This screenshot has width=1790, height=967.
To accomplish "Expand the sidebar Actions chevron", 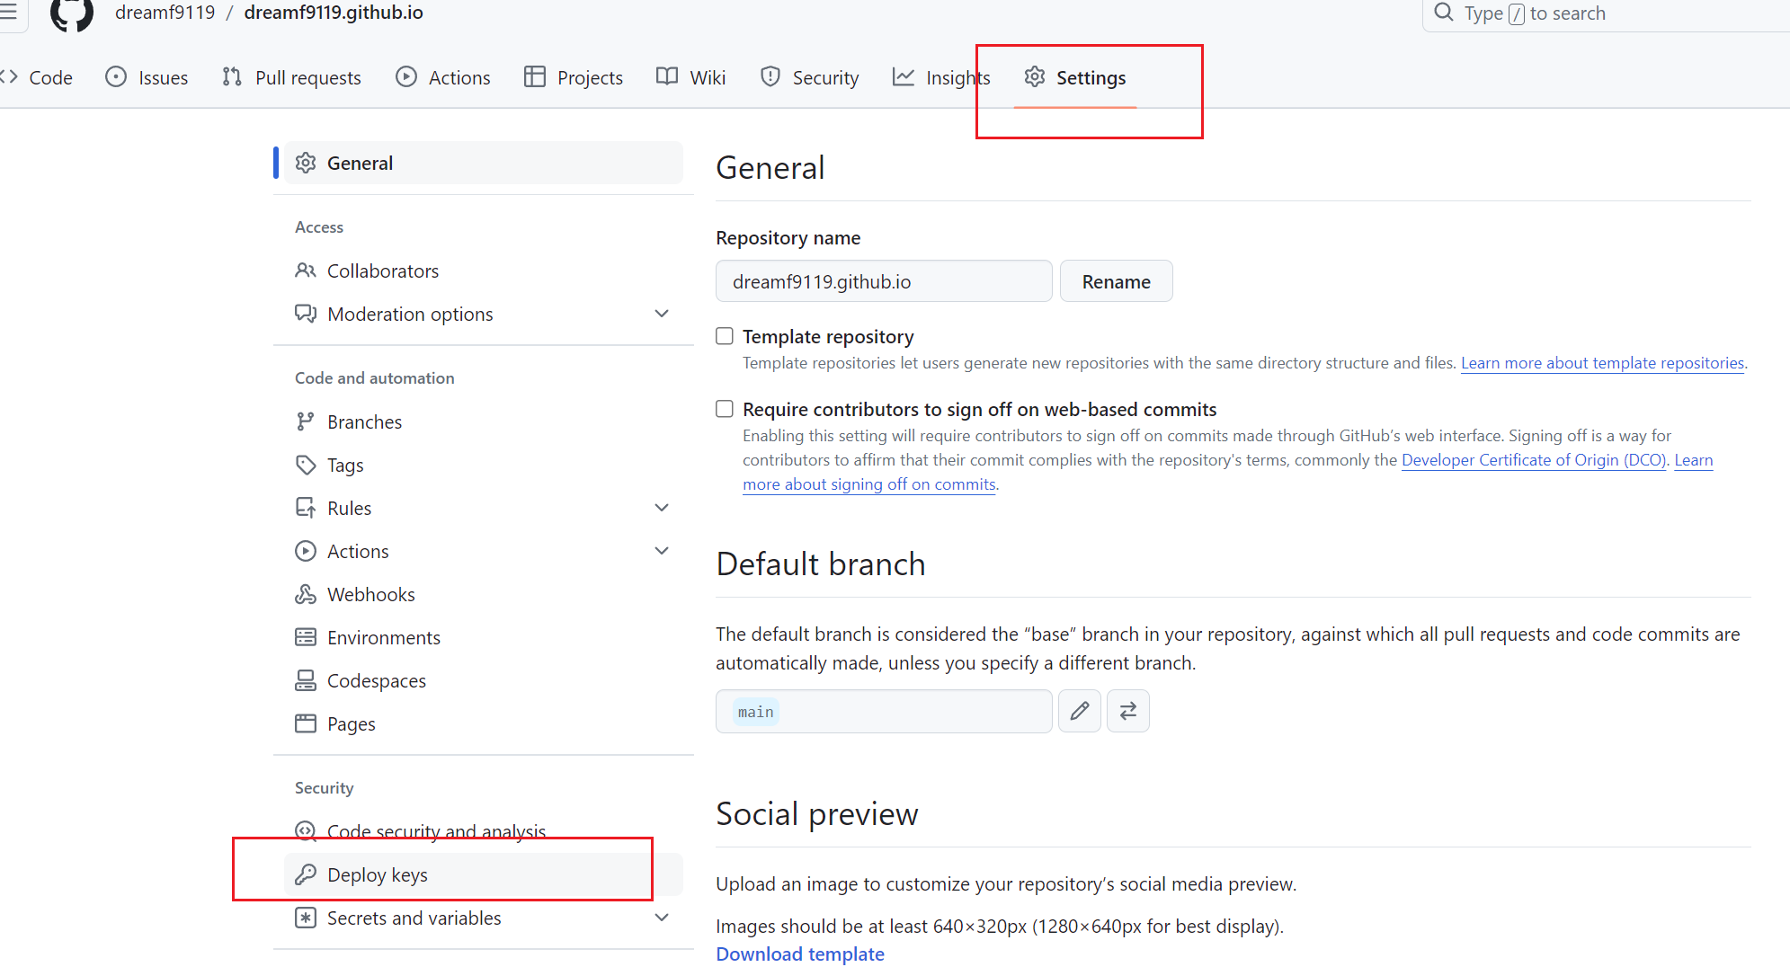I will point(662,551).
